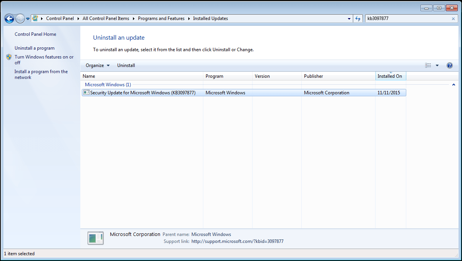Expand the arrow after All Control Panel Items

(133, 18)
